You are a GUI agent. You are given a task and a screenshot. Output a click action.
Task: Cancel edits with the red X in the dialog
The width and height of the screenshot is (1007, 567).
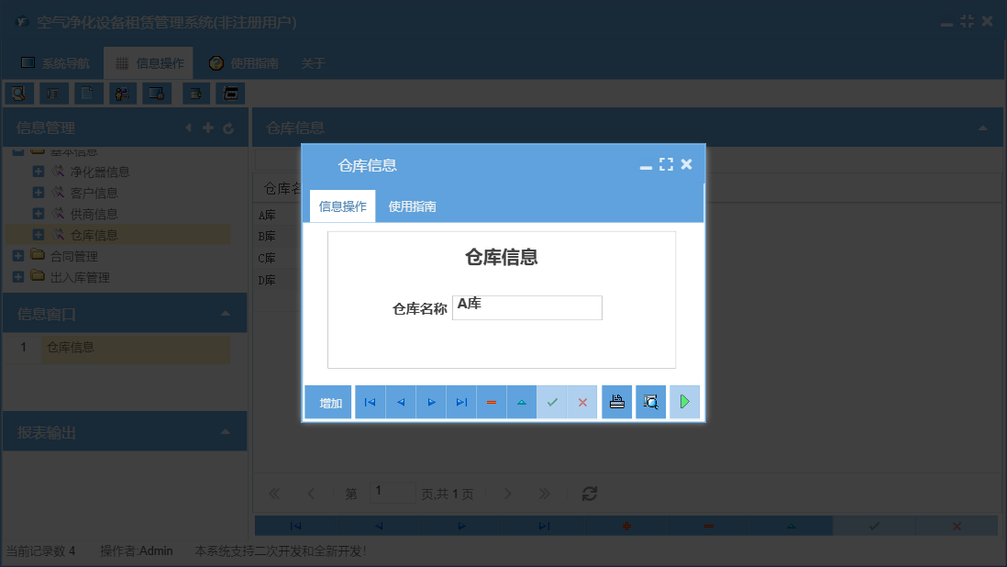click(582, 401)
